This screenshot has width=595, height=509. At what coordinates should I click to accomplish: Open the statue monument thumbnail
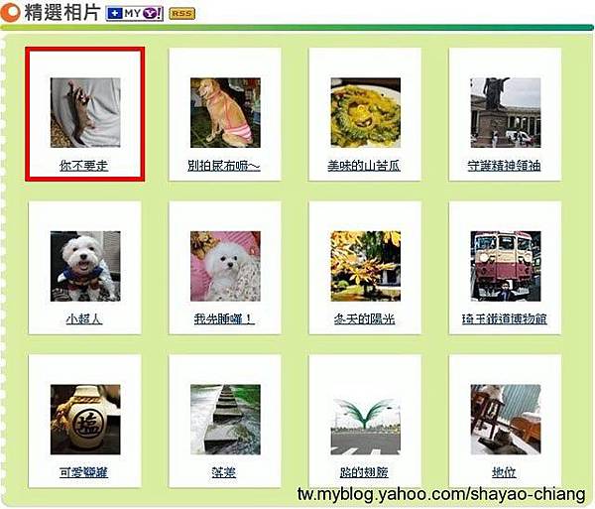pyautogui.click(x=506, y=113)
